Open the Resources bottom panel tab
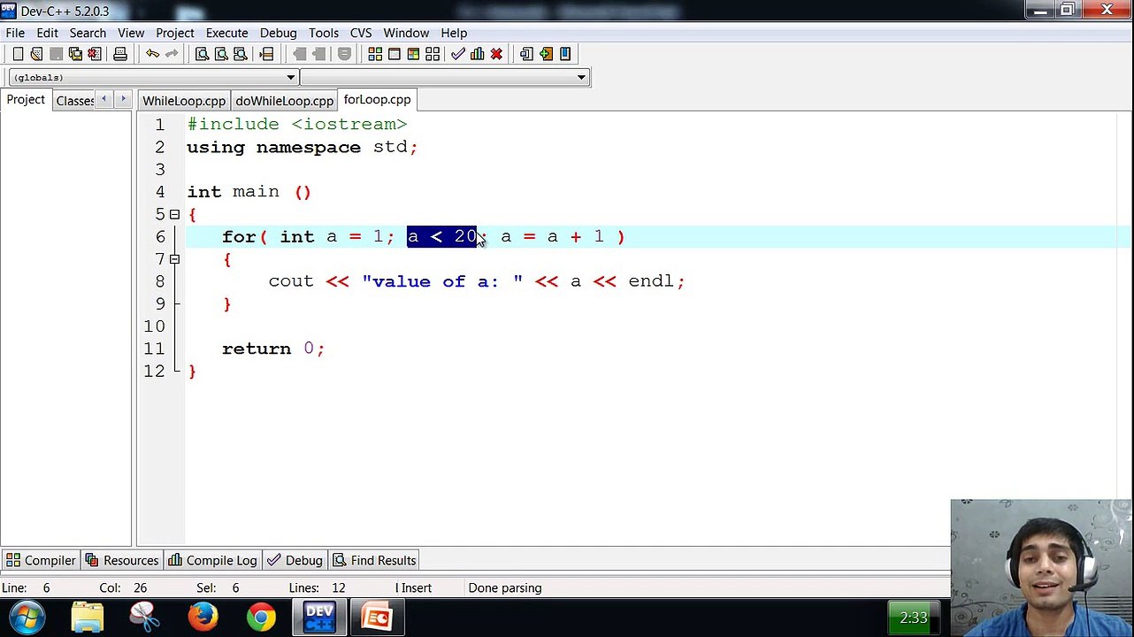Image resolution: width=1134 pixels, height=637 pixels. click(x=122, y=560)
